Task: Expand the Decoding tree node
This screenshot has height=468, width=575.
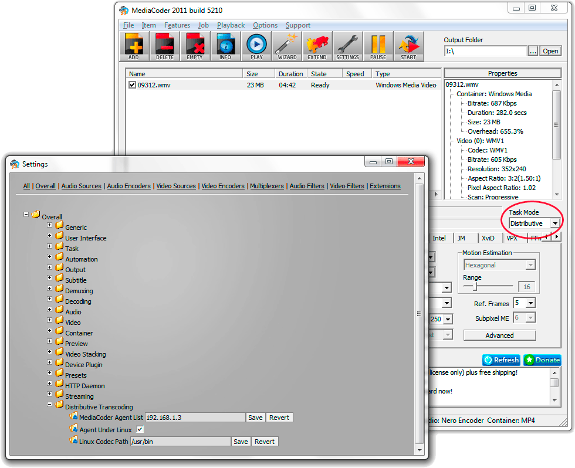Action: [x=49, y=299]
